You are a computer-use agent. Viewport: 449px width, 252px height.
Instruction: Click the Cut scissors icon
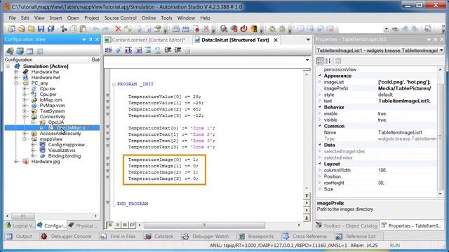click(64, 29)
